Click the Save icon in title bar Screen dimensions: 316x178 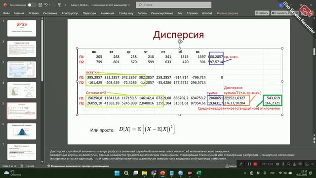(x=40, y=5)
